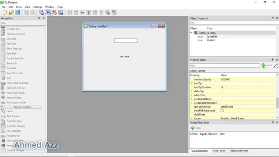Switch to the Signal/Slot Editor tab
The height and width of the screenshot is (157, 279).
click(x=200, y=151)
